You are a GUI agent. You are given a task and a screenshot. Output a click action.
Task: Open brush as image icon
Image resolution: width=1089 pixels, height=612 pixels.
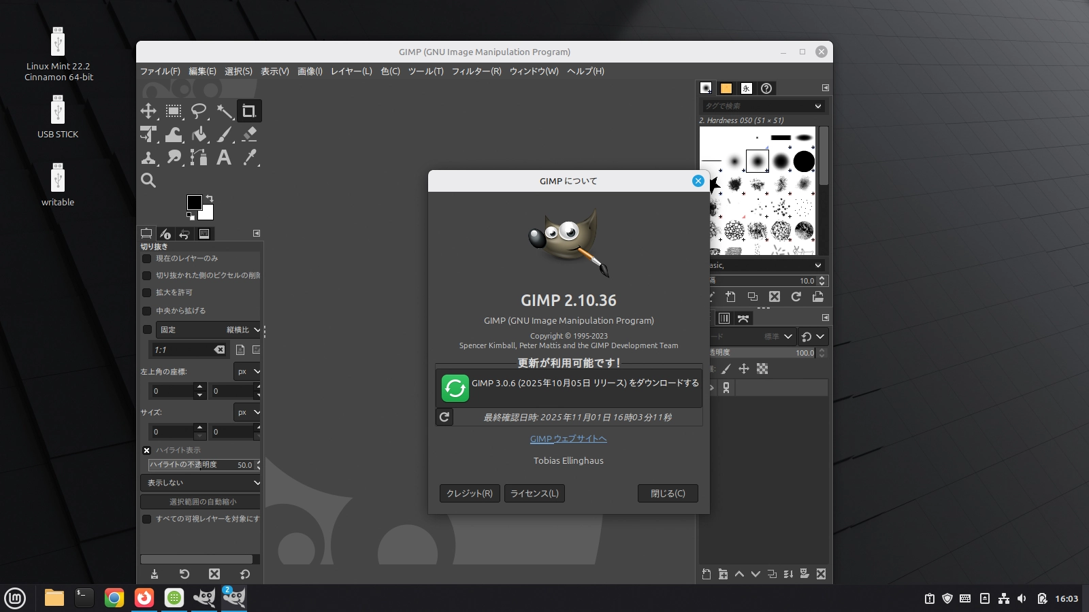(x=818, y=296)
